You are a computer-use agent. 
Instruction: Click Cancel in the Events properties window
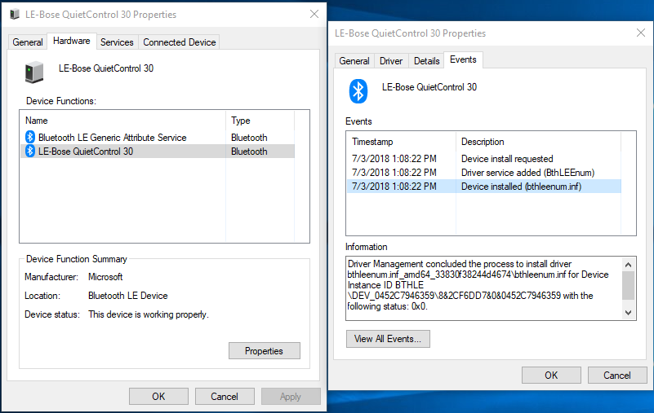[617, 375]
